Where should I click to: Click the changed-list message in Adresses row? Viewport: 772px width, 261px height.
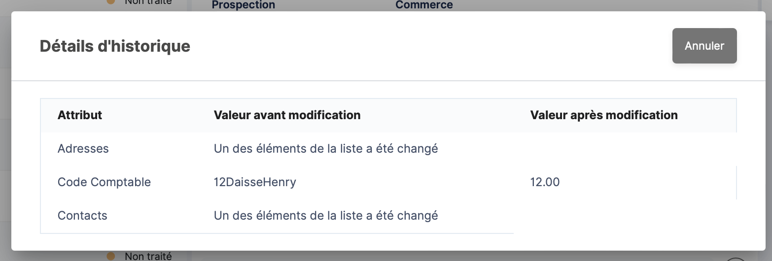click(x=325, y=149)
